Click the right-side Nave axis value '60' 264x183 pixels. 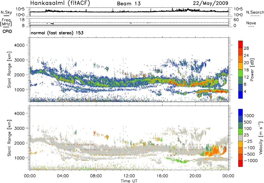click(236, 20)
